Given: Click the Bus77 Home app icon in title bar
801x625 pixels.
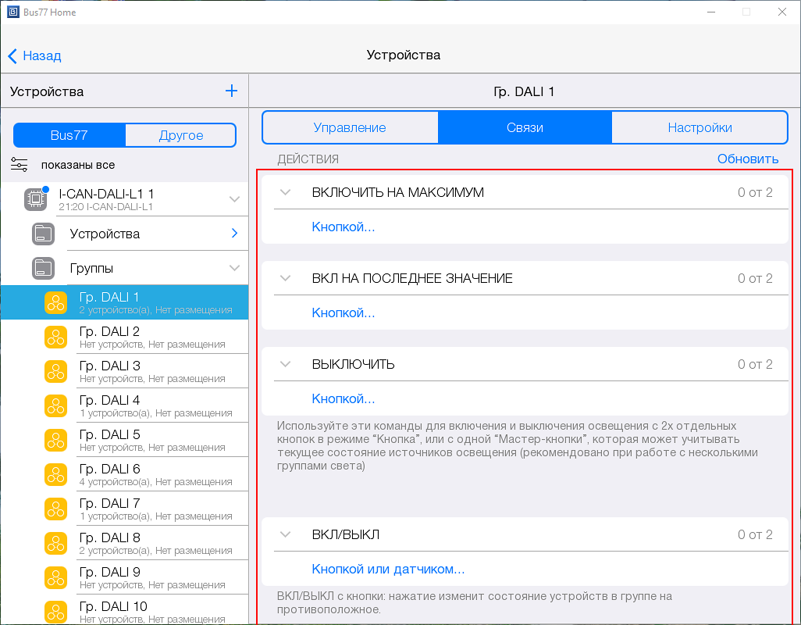Looking at the screenshot, I should (x=13, y=12).
